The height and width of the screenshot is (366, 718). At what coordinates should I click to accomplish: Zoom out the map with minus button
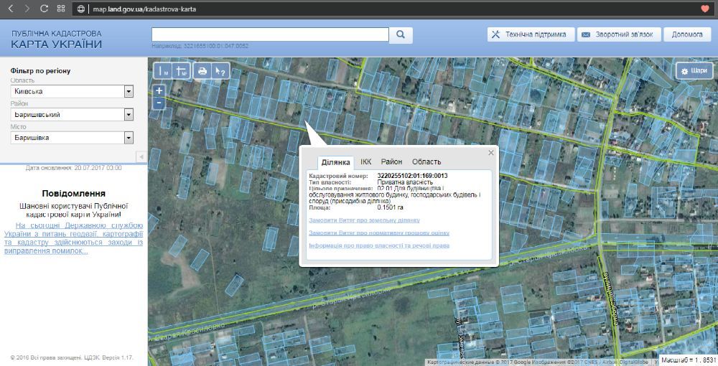pyautogui.click(x=159, y=103)
